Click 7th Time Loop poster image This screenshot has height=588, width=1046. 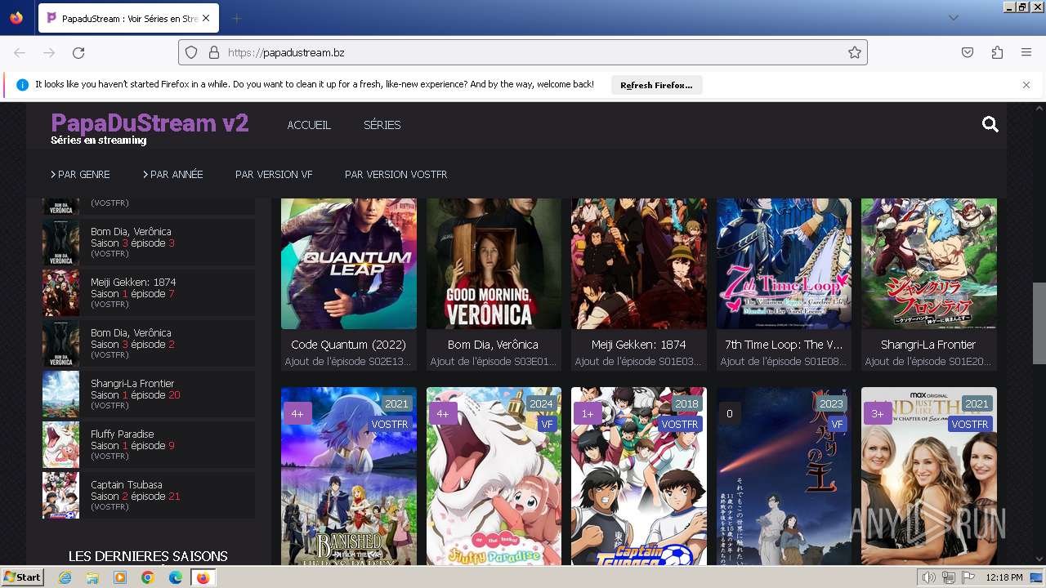(x=784, y=263)
